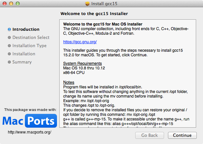Select the Introduction step in sidebar

click(x=26, y=29)
